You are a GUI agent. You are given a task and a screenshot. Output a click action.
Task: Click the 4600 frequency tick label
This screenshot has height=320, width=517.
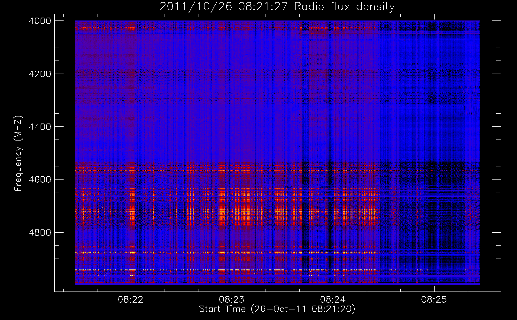click(40, 180)
